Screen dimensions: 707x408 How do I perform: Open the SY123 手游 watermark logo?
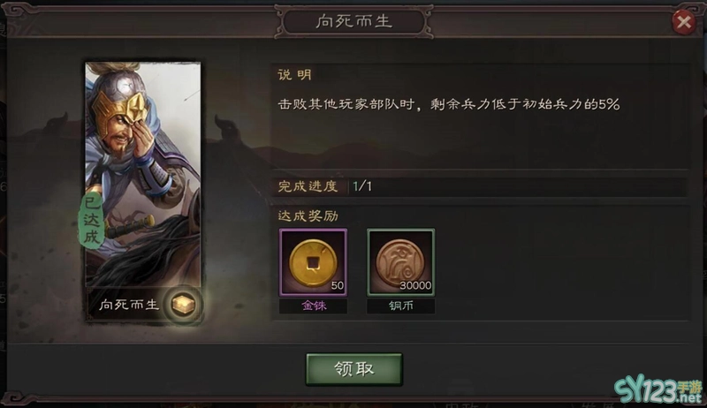point(658,390)
